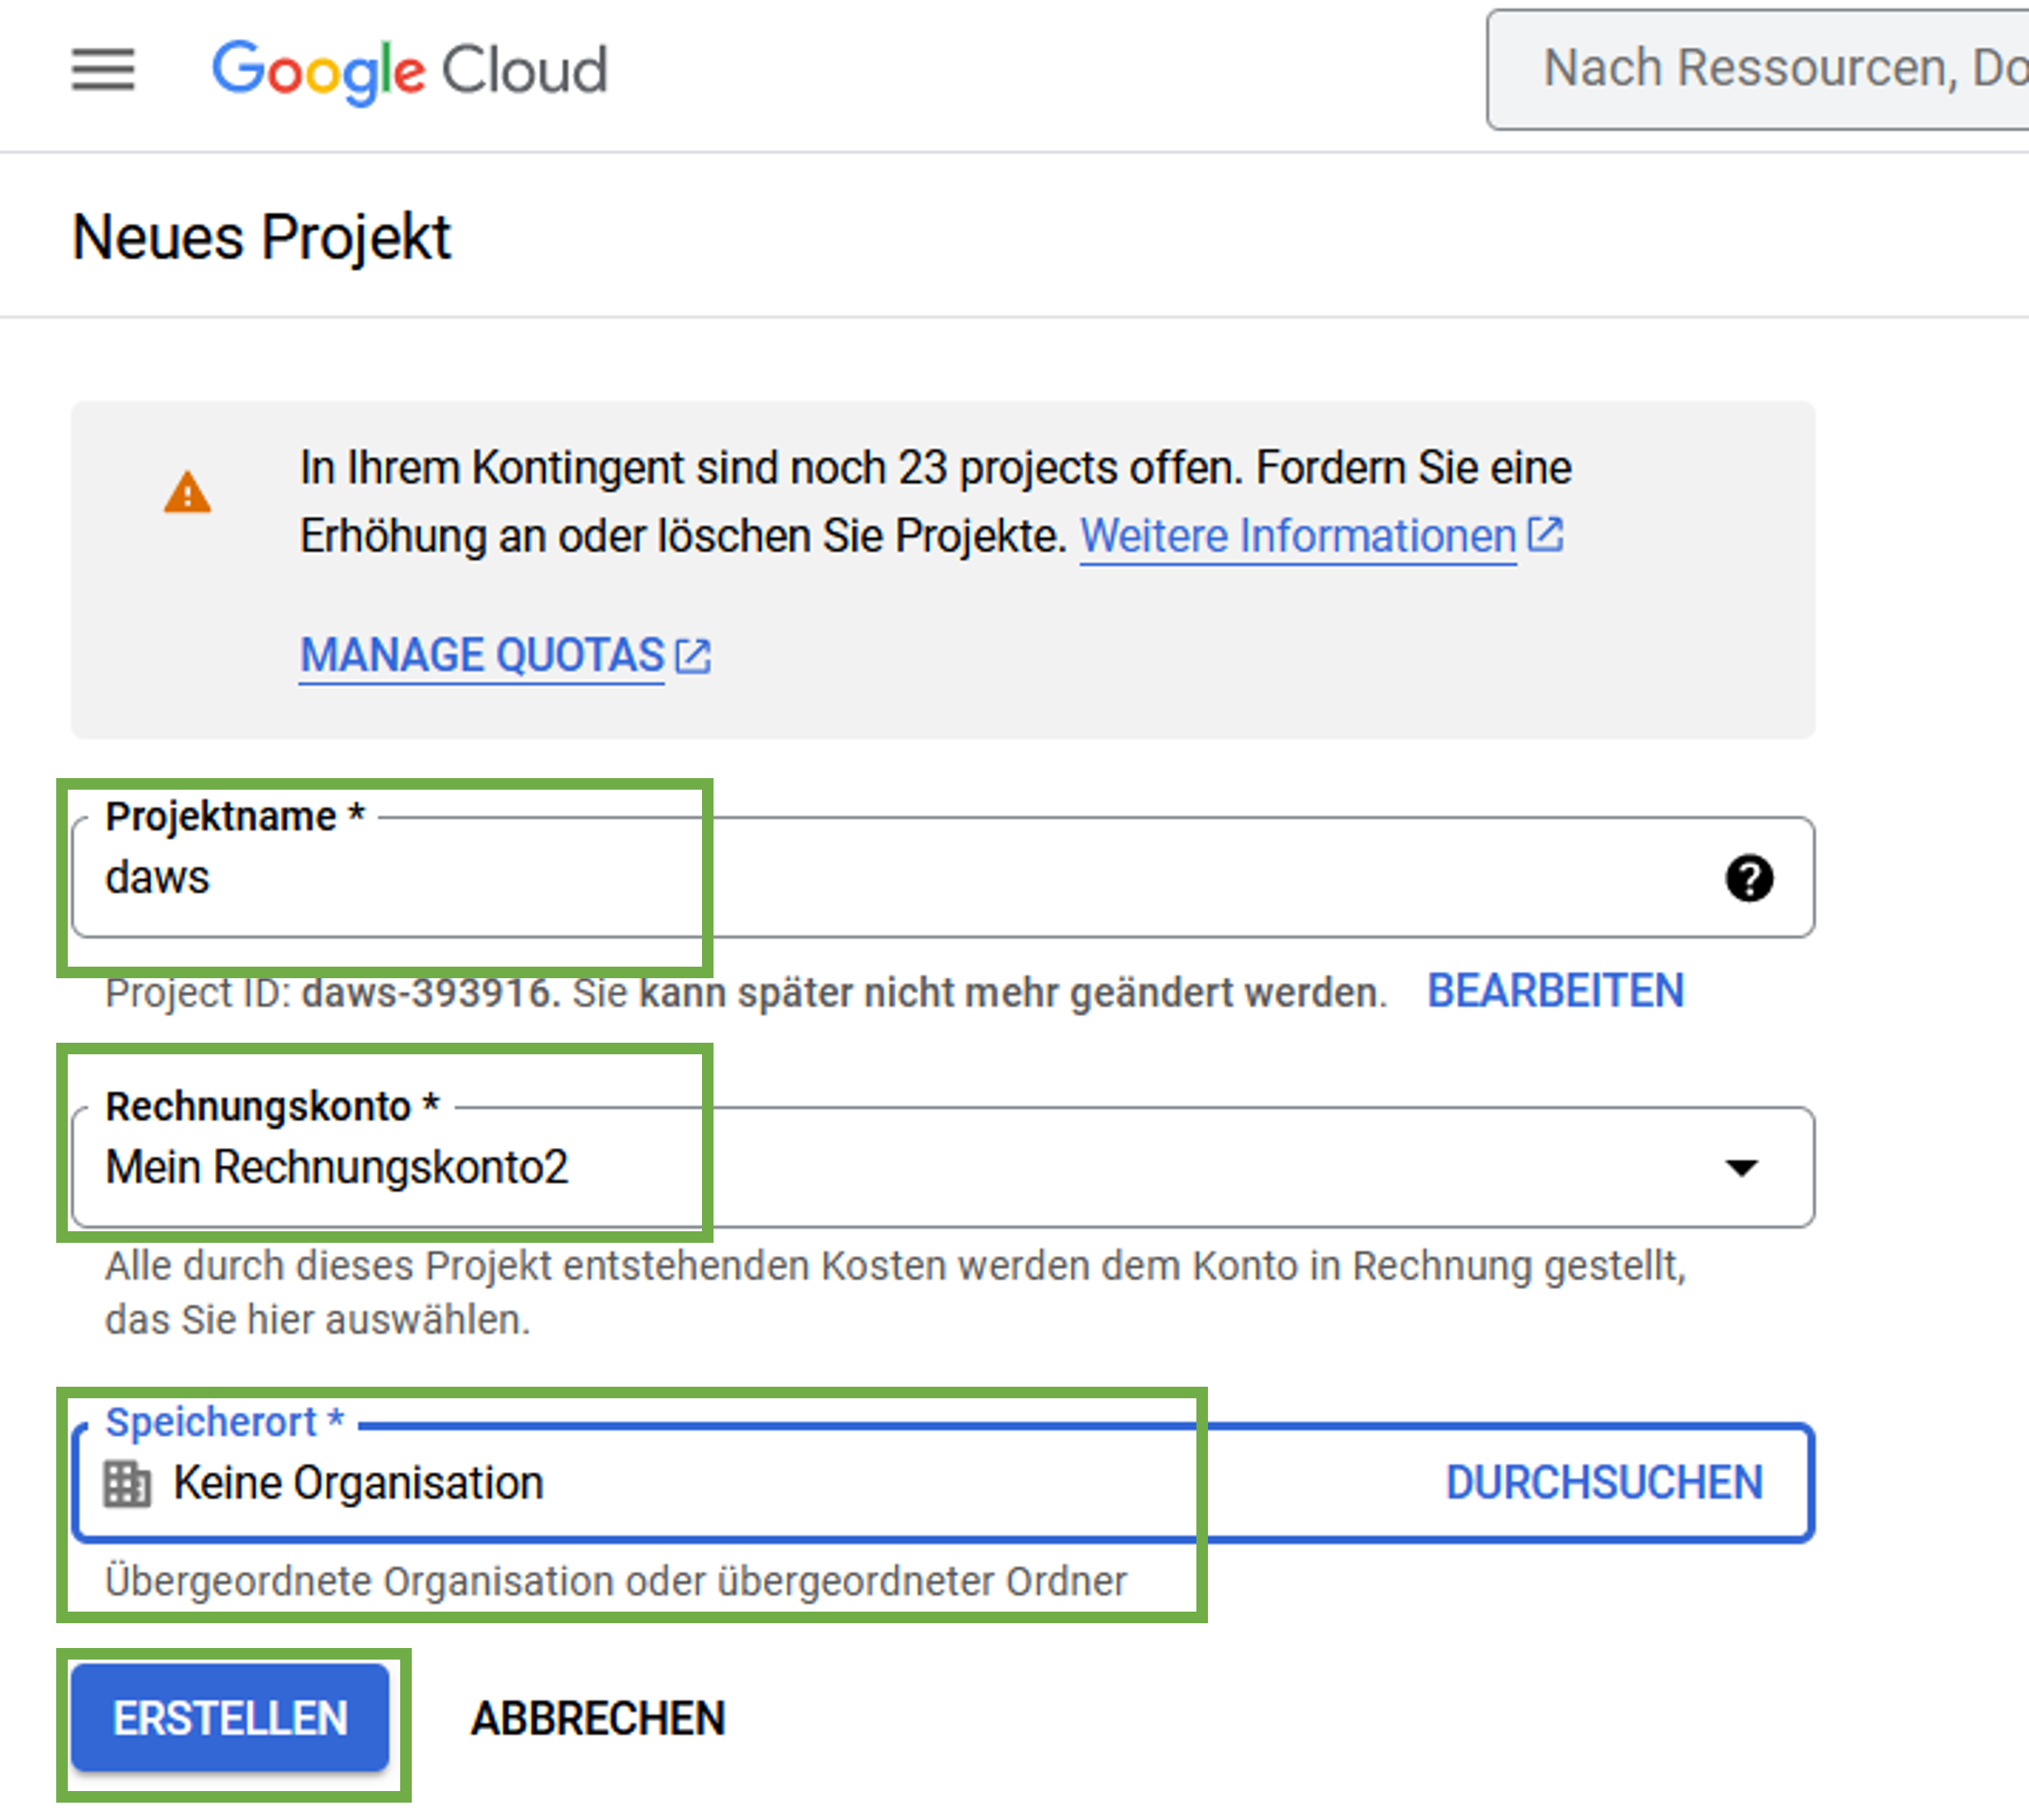Open the Mein Rechnungskonto2 billing selector
Viewport: 2029px width, 1820px height.
pos(900,1167)
